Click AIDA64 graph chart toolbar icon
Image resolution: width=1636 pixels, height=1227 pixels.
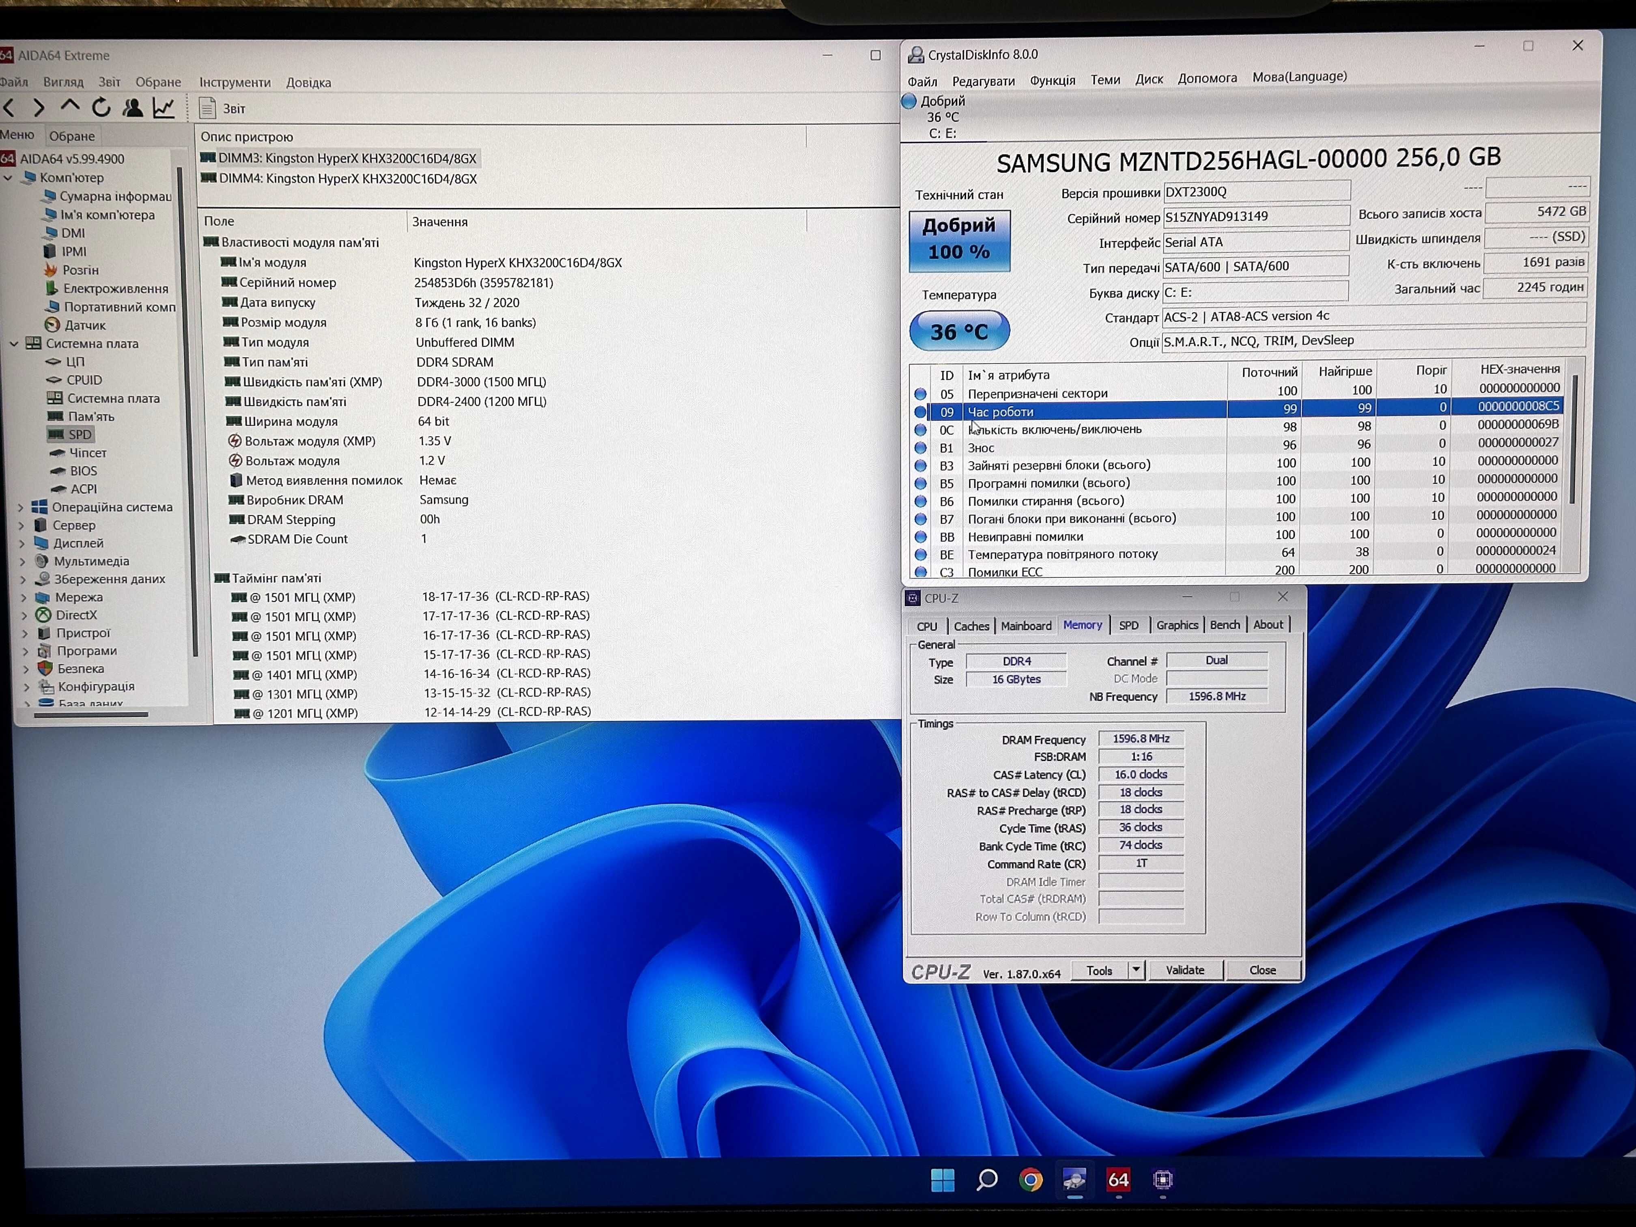tap(164, 108)
